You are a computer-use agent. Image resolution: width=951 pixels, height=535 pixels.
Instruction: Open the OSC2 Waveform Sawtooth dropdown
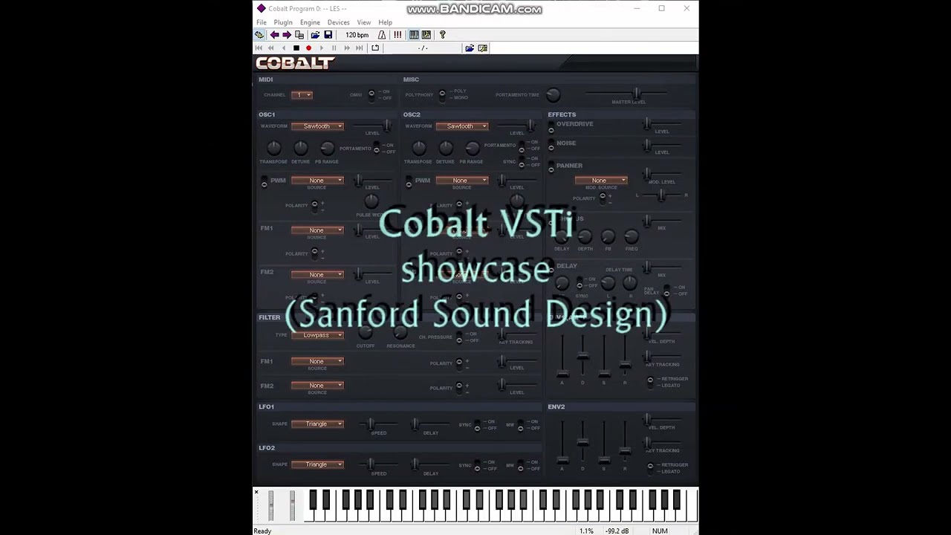click(461, 126)
